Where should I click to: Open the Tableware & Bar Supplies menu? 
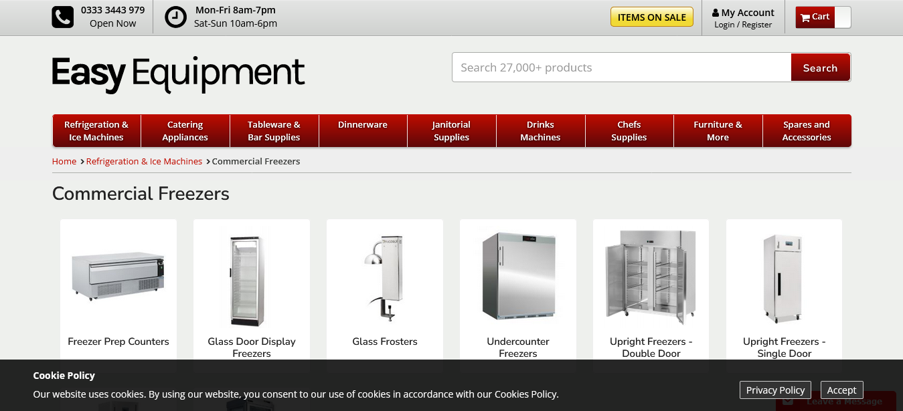click(274, 131)
